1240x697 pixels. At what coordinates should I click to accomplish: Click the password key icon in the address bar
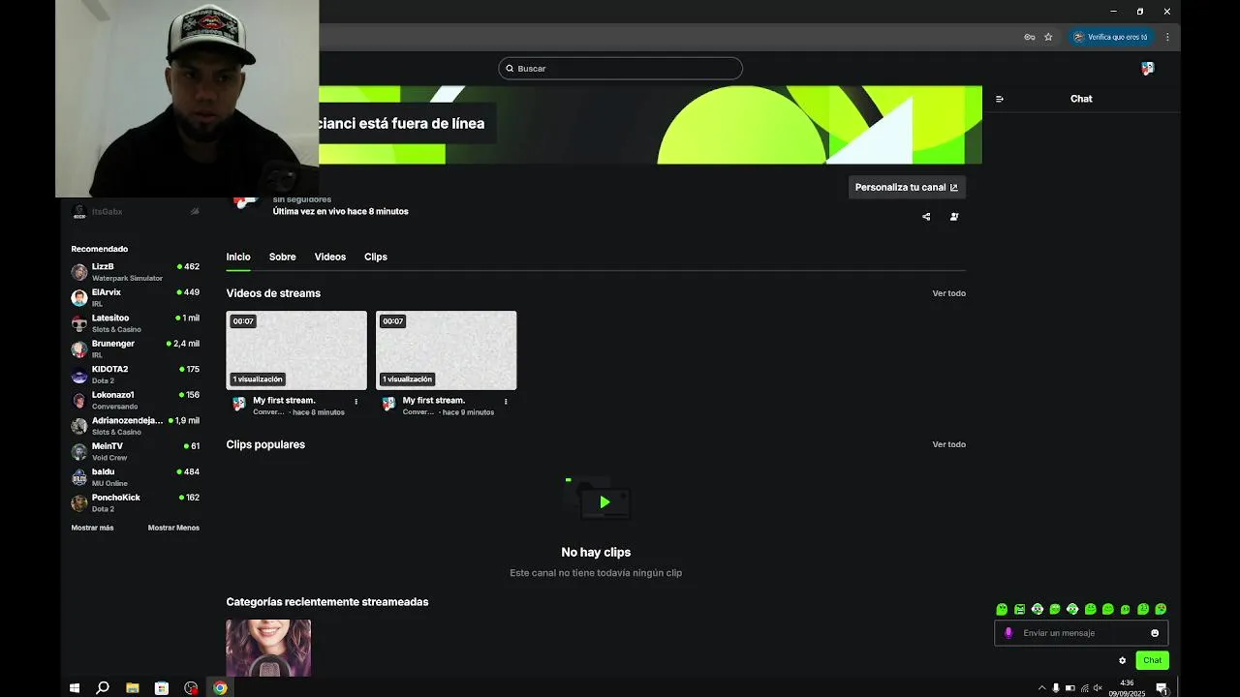(x=1029, y=37)
